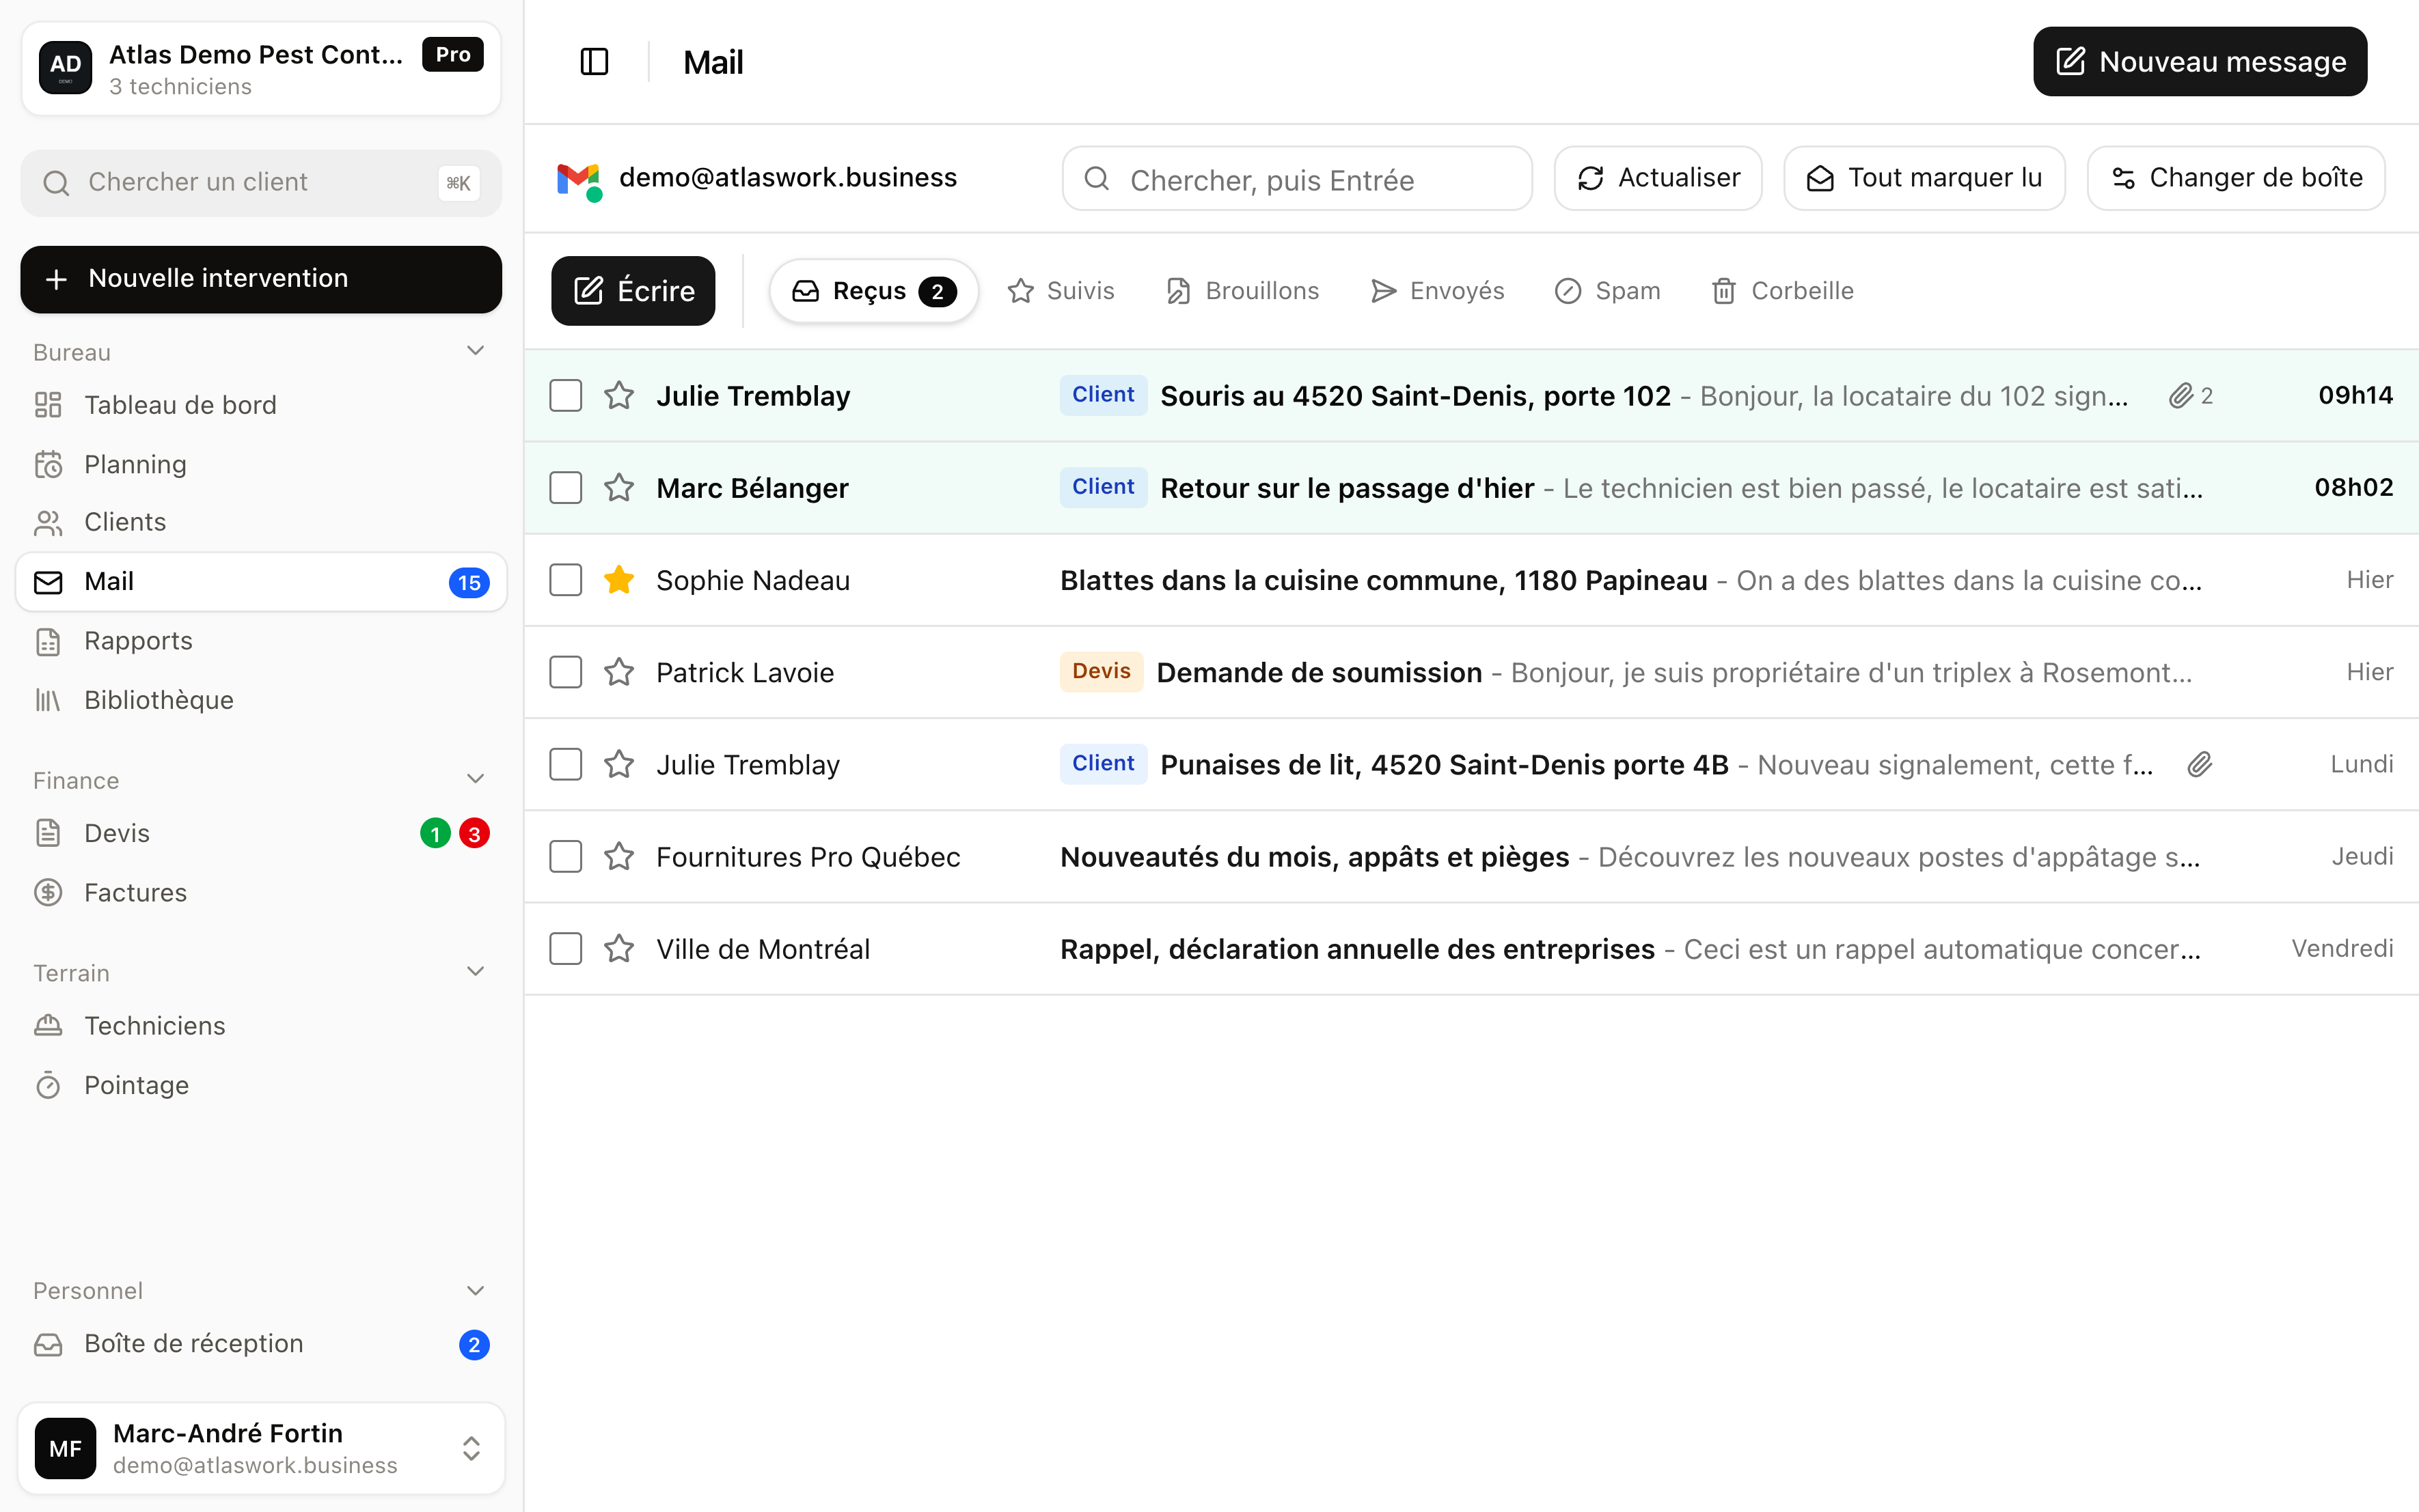Screen dimensions: 2419x1512
Task: Star the Patrick Lavoie email
Action: (619, 672)
